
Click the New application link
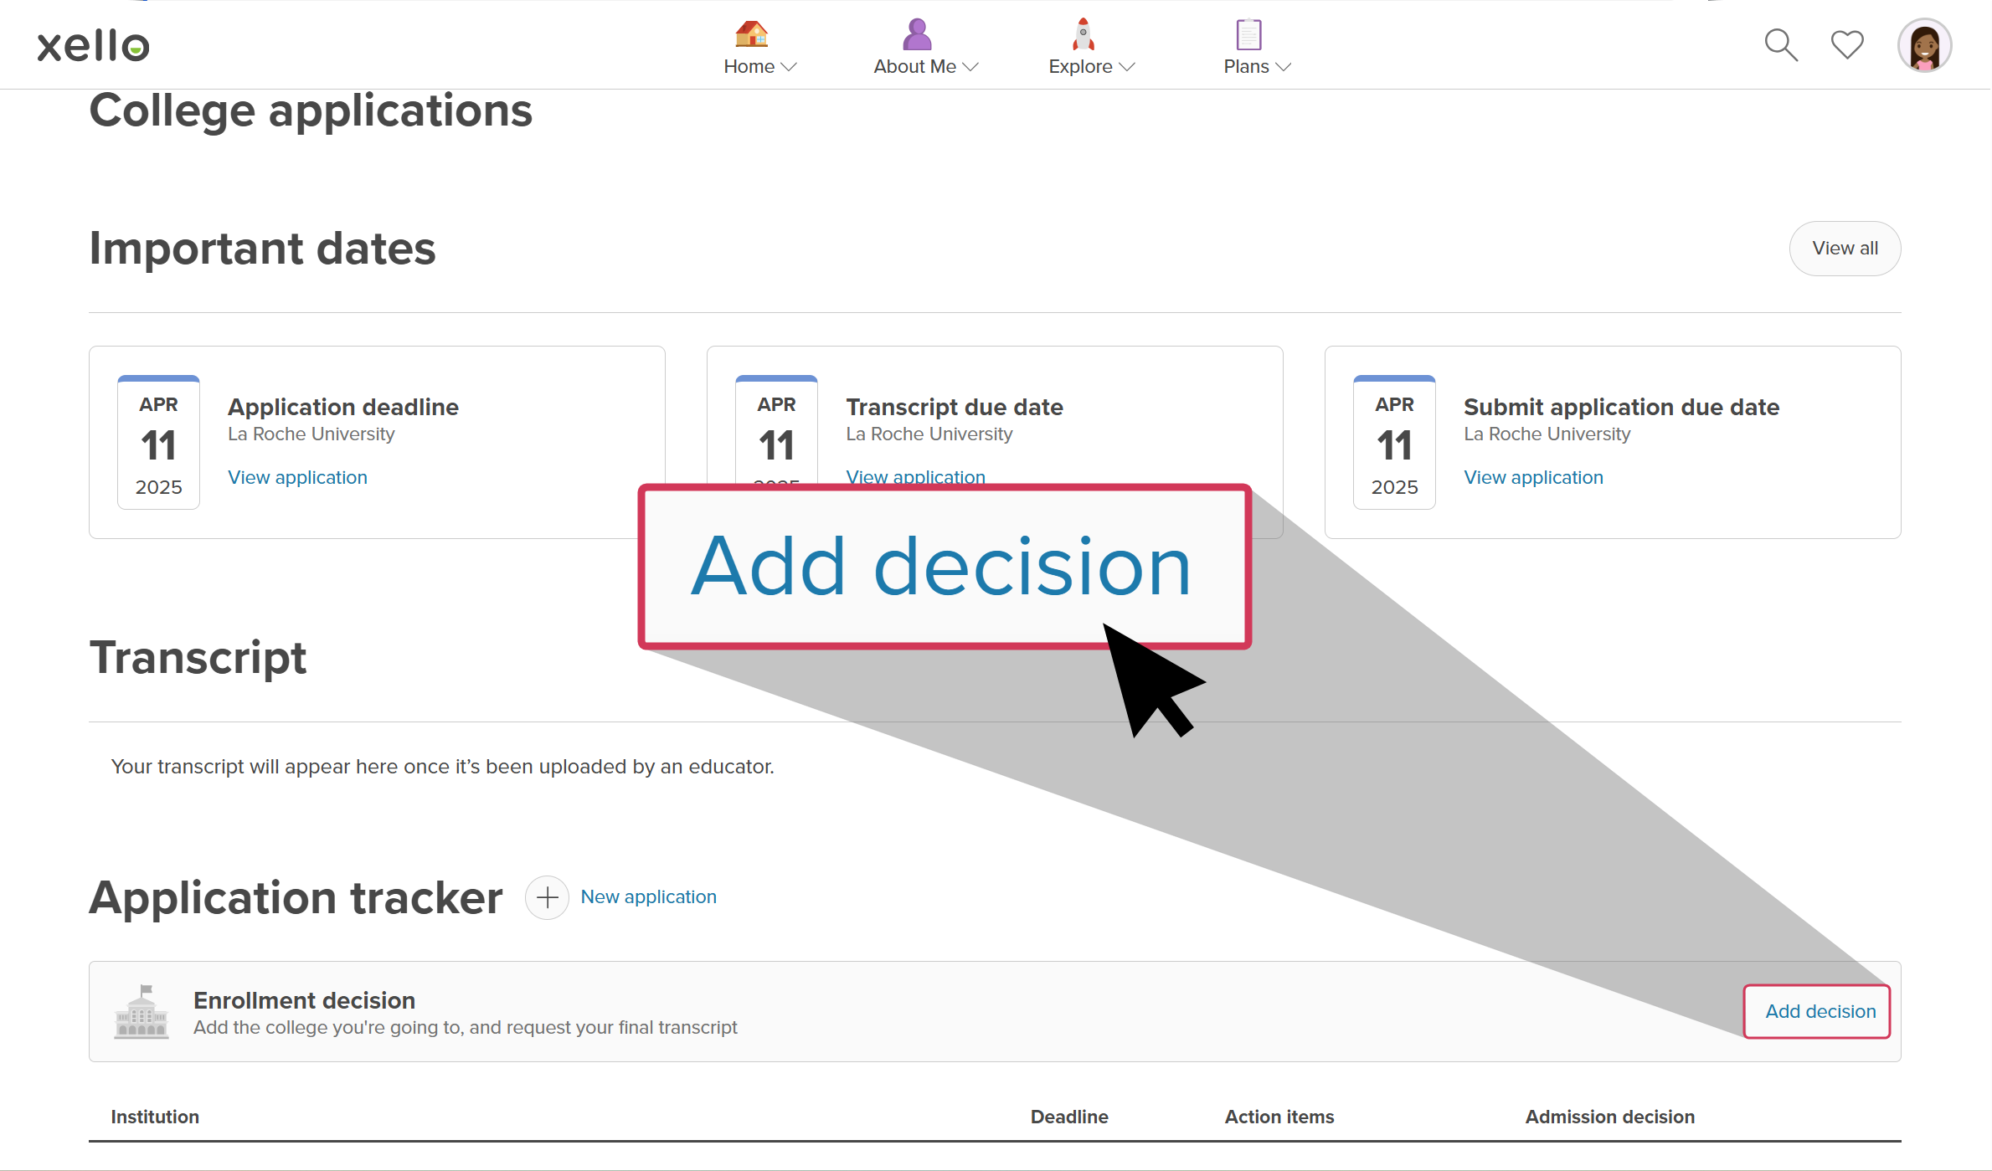click(649, 896)
